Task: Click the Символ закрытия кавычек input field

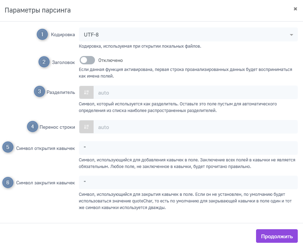Action: coord(188,182)
